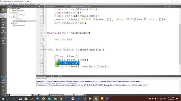Open the kit selector monitor icon
Image resolution: width=181 pixels, height=101 pixels.
tap(3, 80)
